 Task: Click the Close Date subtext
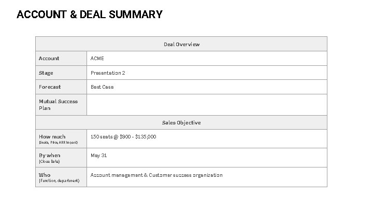[49, 161]
